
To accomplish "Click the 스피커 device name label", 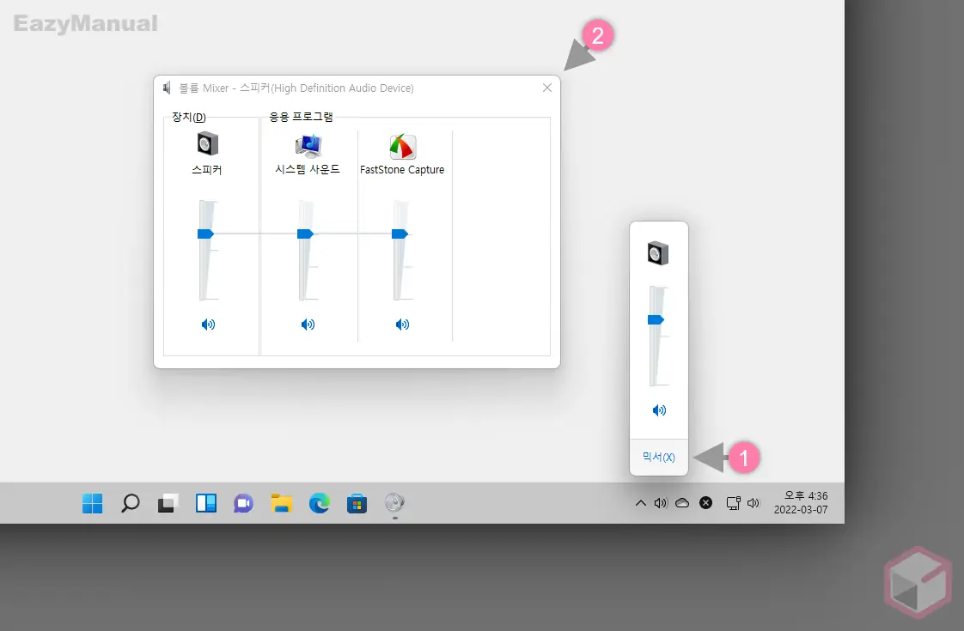I will point(206,170).
